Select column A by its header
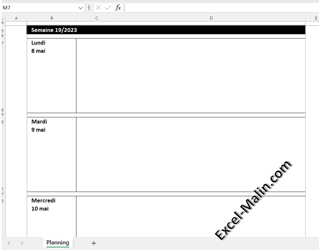This screenshot has height=250, width=319. tap(16, 18)
